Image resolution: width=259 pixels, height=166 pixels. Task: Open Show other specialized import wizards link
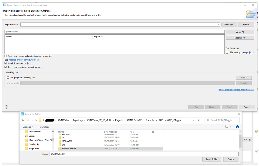(236, 90)
